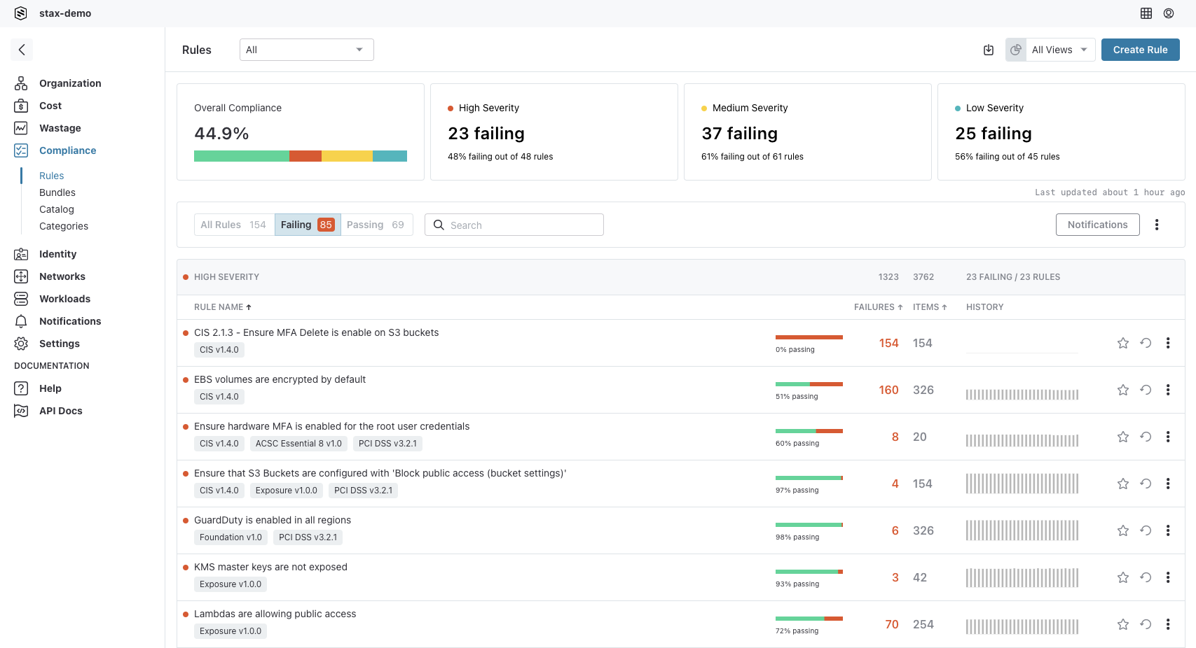
Task: Star the Lambdas public access rule
Action: [x=1123, y=624]
